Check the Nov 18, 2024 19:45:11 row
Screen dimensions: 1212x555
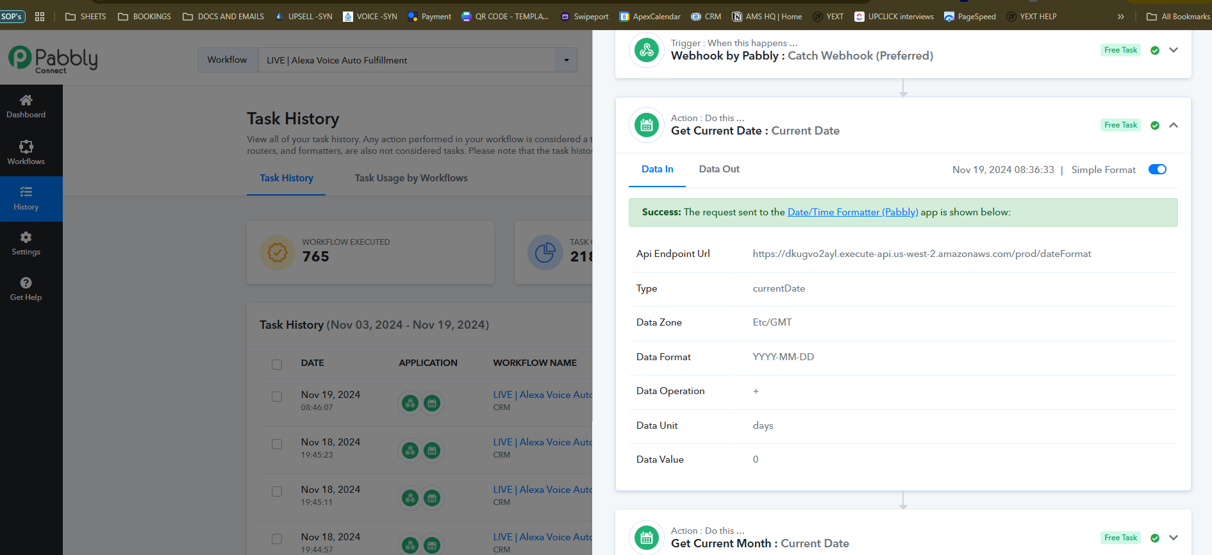click(277, 492)
